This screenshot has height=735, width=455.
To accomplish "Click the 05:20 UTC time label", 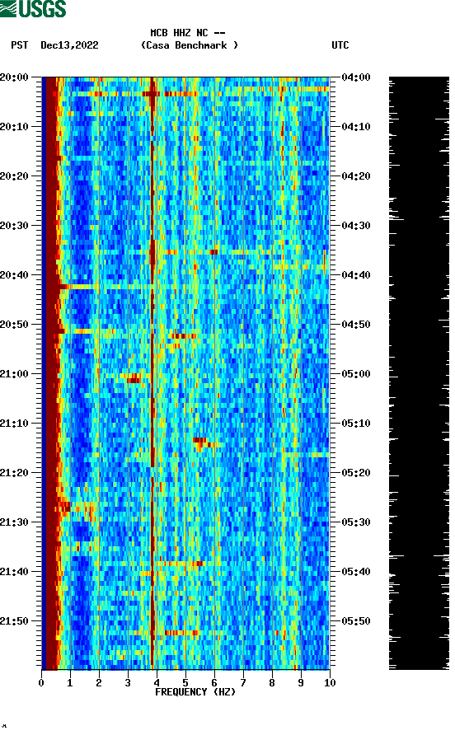I will point(356,472).
